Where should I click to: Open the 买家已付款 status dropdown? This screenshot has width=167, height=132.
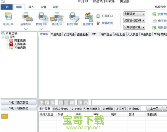[x=134, y=21]
